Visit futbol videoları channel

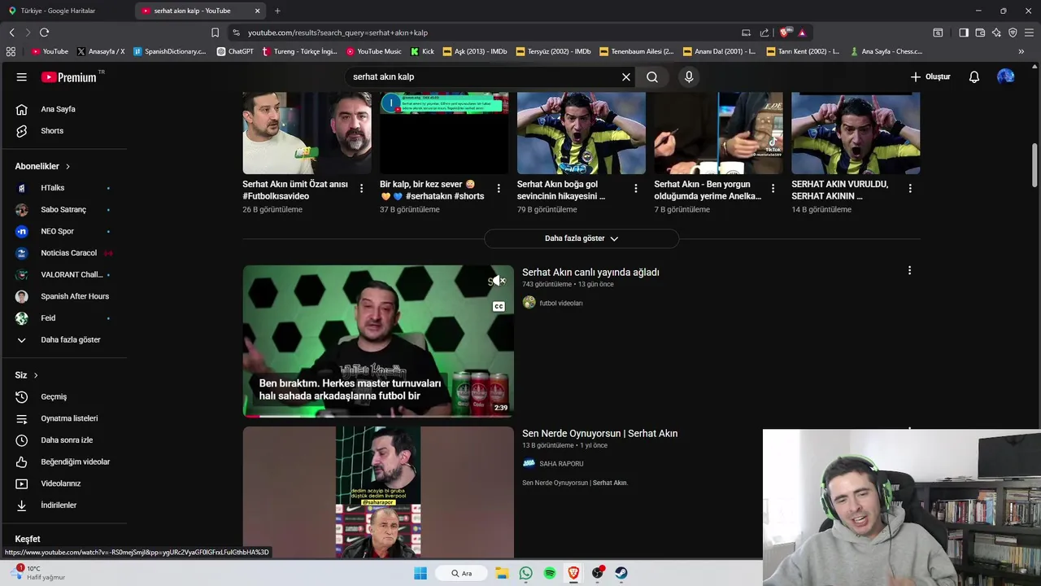560,303
